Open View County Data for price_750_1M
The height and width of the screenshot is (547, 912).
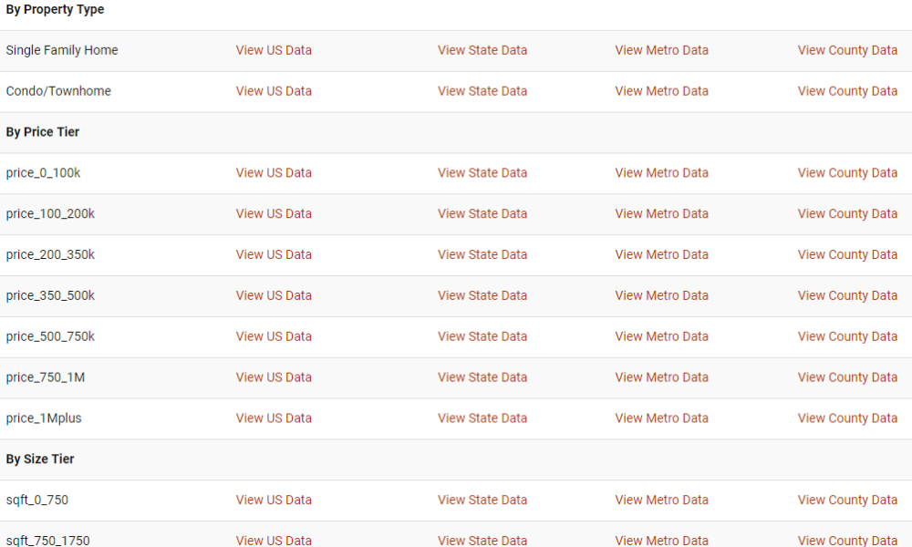pyautogui.click(x=847, y=377)
